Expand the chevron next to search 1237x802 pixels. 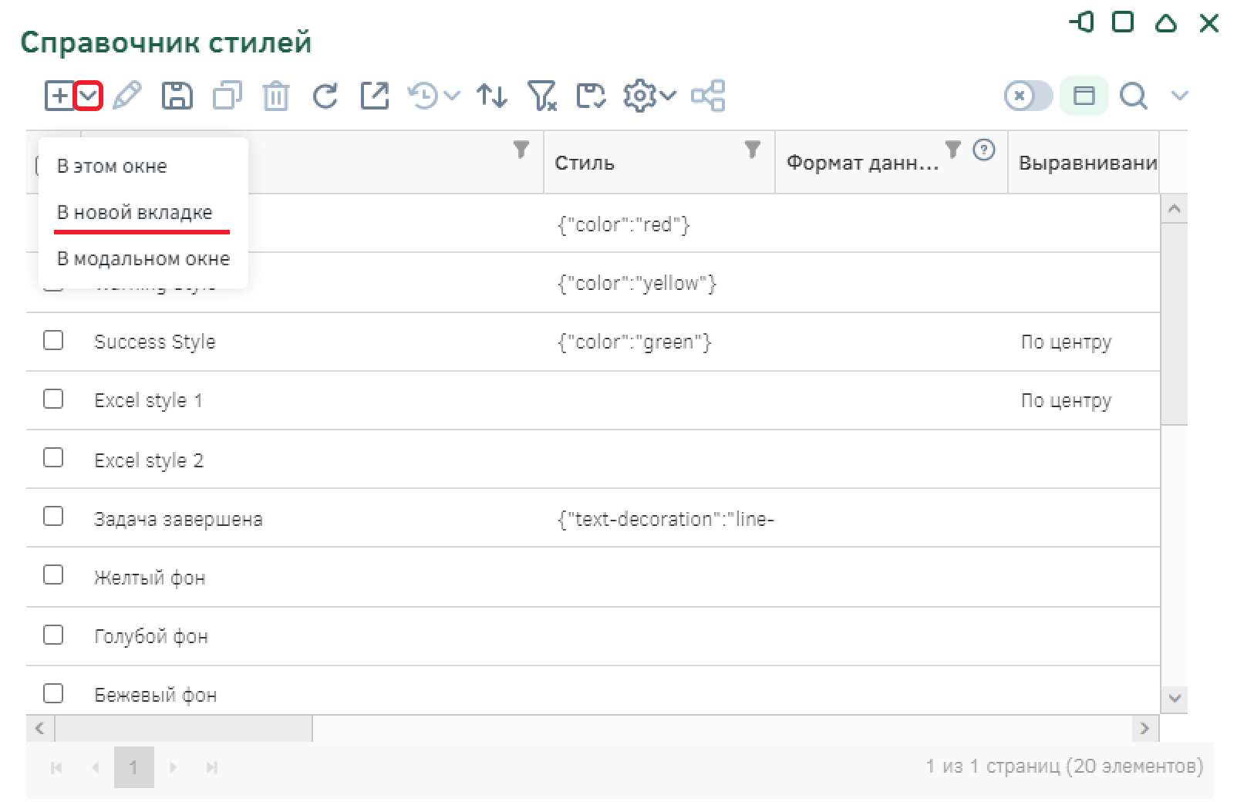(1179, 96)
